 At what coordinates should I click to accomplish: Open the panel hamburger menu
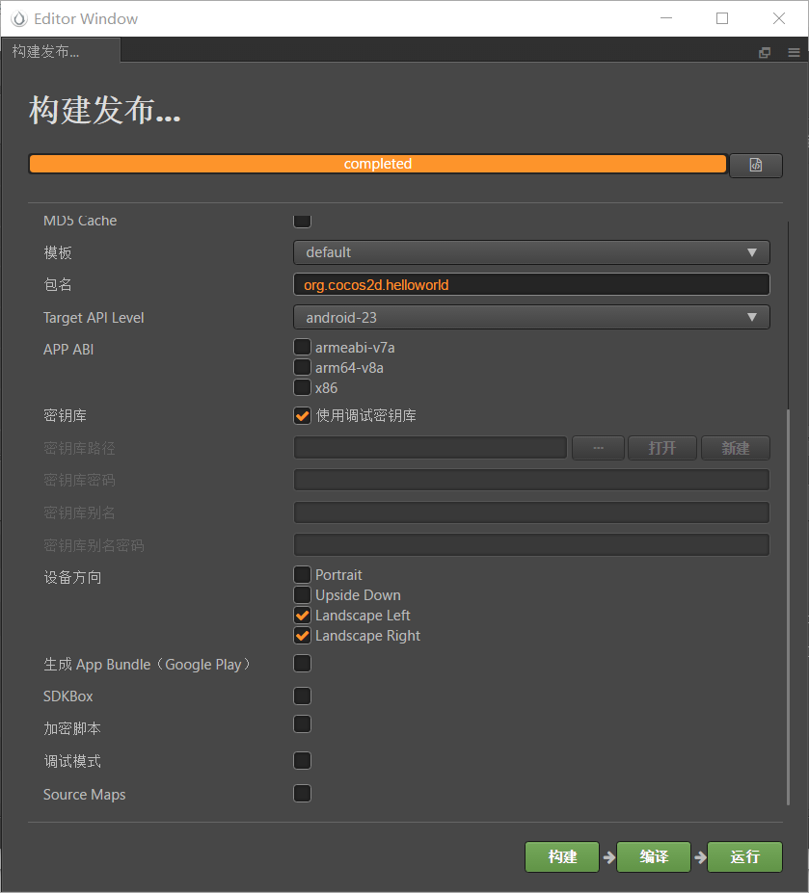(x=793, y=53)
